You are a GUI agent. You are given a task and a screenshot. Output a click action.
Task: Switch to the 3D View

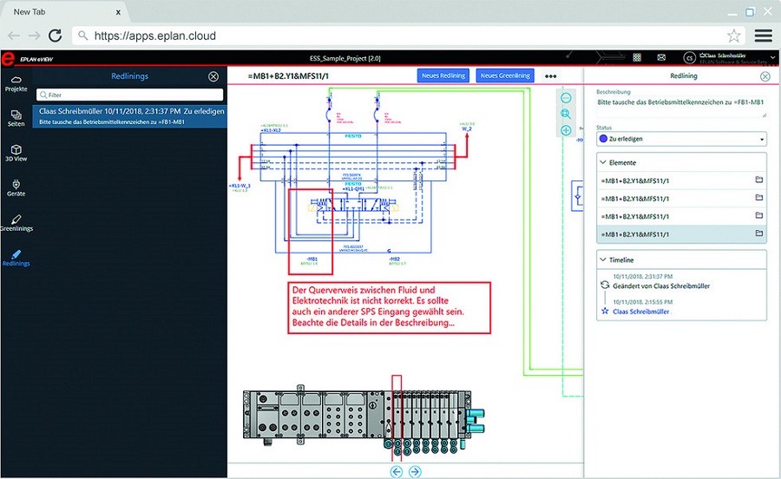16,154
